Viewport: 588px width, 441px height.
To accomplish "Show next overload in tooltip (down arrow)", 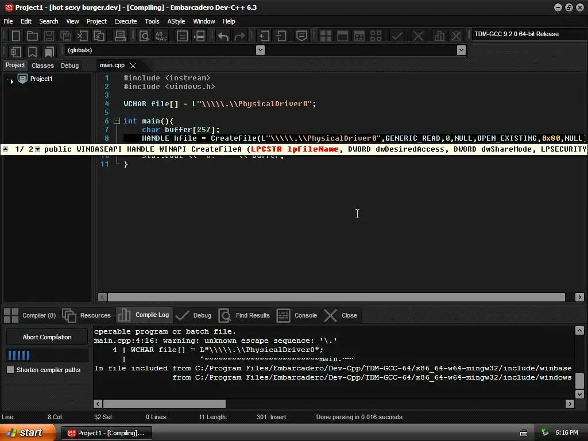I will (x=37, y=149).
